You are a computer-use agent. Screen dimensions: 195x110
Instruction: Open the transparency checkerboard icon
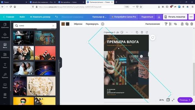171,24
